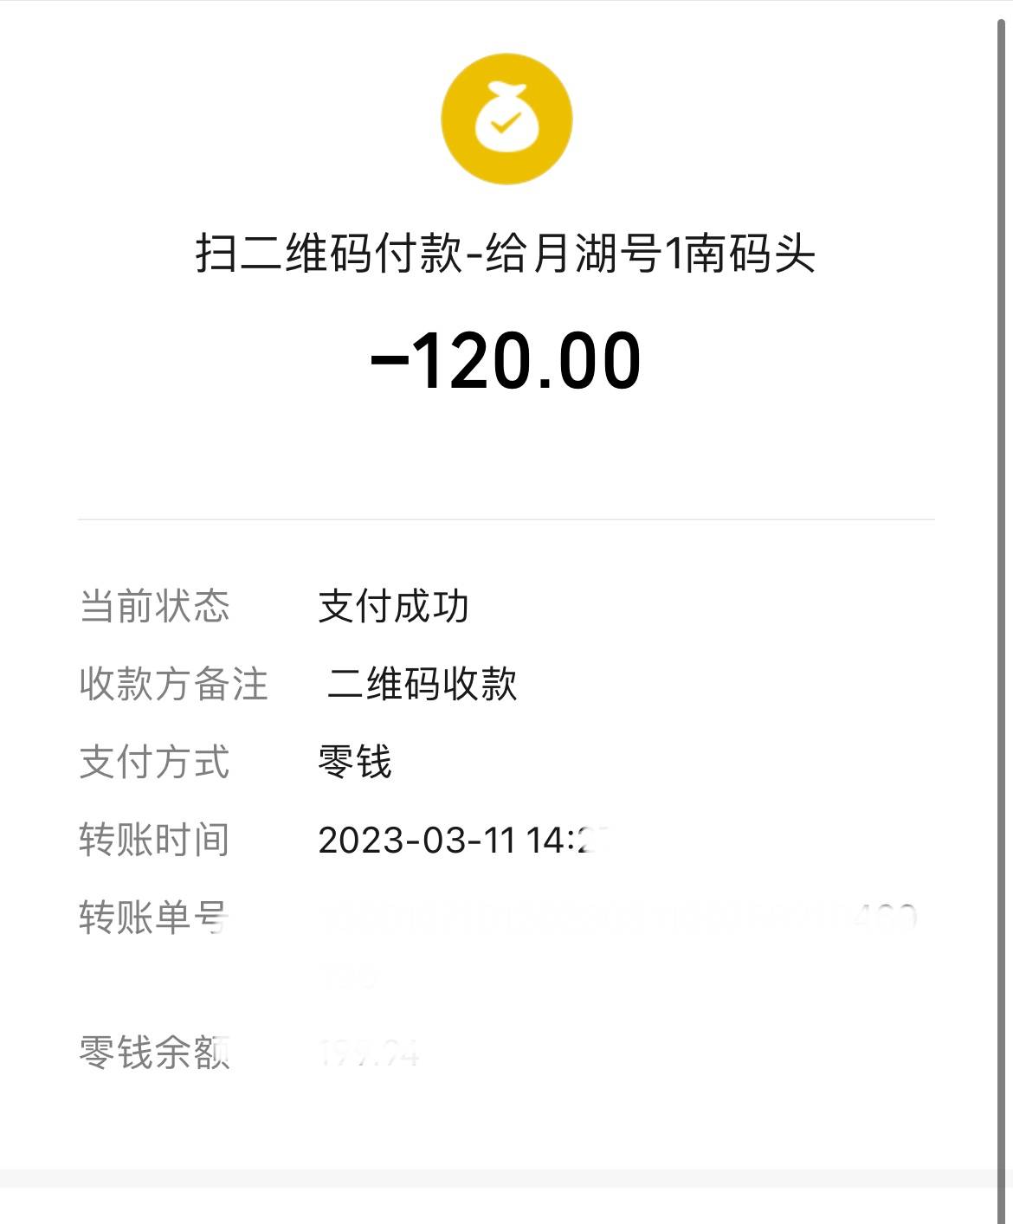Click the horizontal divider line below the amount
Viewport: 1013px width, 1224px height.
(x=506, y=519)
